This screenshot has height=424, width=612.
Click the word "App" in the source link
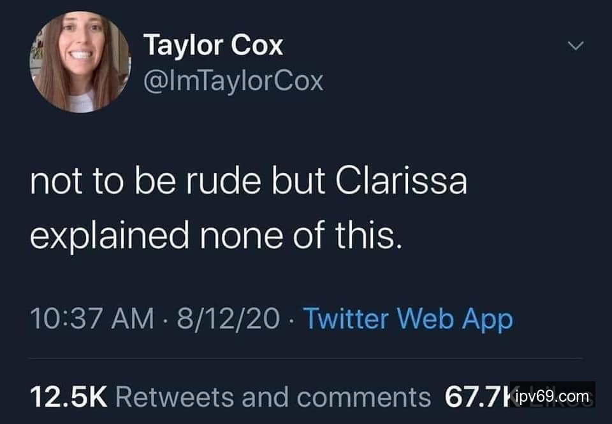(x=488, y=319)
